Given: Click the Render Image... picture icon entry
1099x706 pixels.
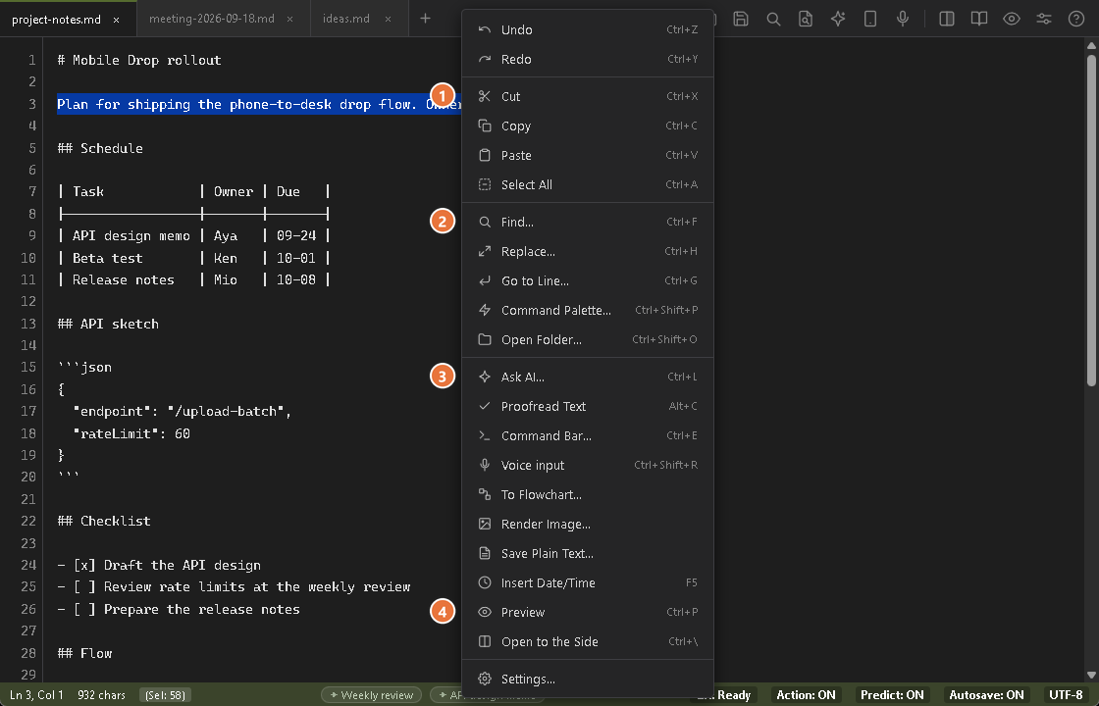Looking at the screenshot, I should pyautogui.click(x=588, y=524).
